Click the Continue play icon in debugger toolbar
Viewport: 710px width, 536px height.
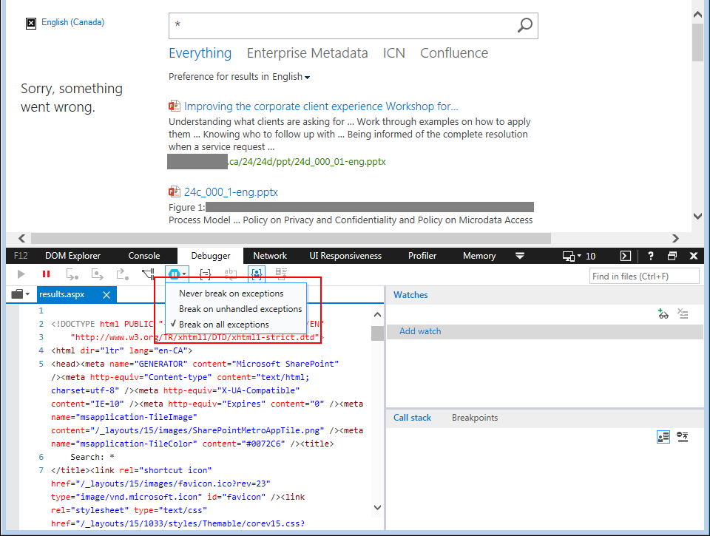(21, 274)
